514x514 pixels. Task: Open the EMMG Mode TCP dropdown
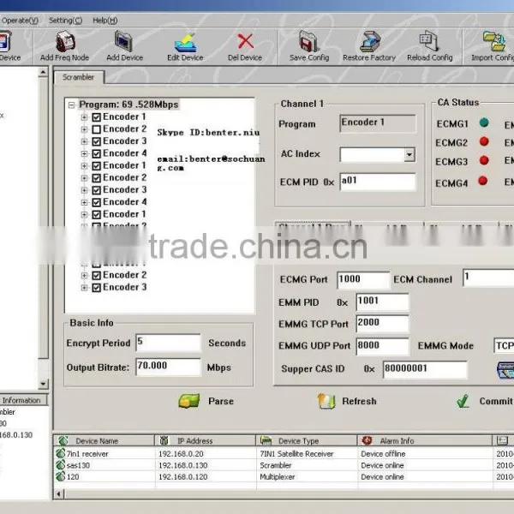pyautogui.click(x=504, y=345)
